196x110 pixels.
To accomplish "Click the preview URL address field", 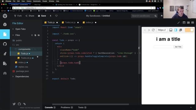I will [162, 30].
